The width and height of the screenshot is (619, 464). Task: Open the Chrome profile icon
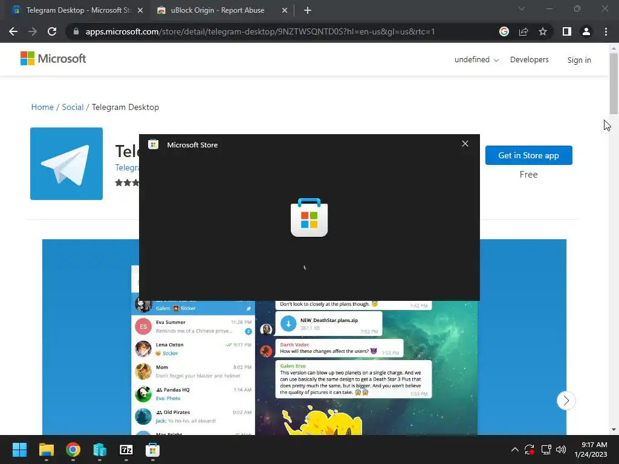pos(586,31)
